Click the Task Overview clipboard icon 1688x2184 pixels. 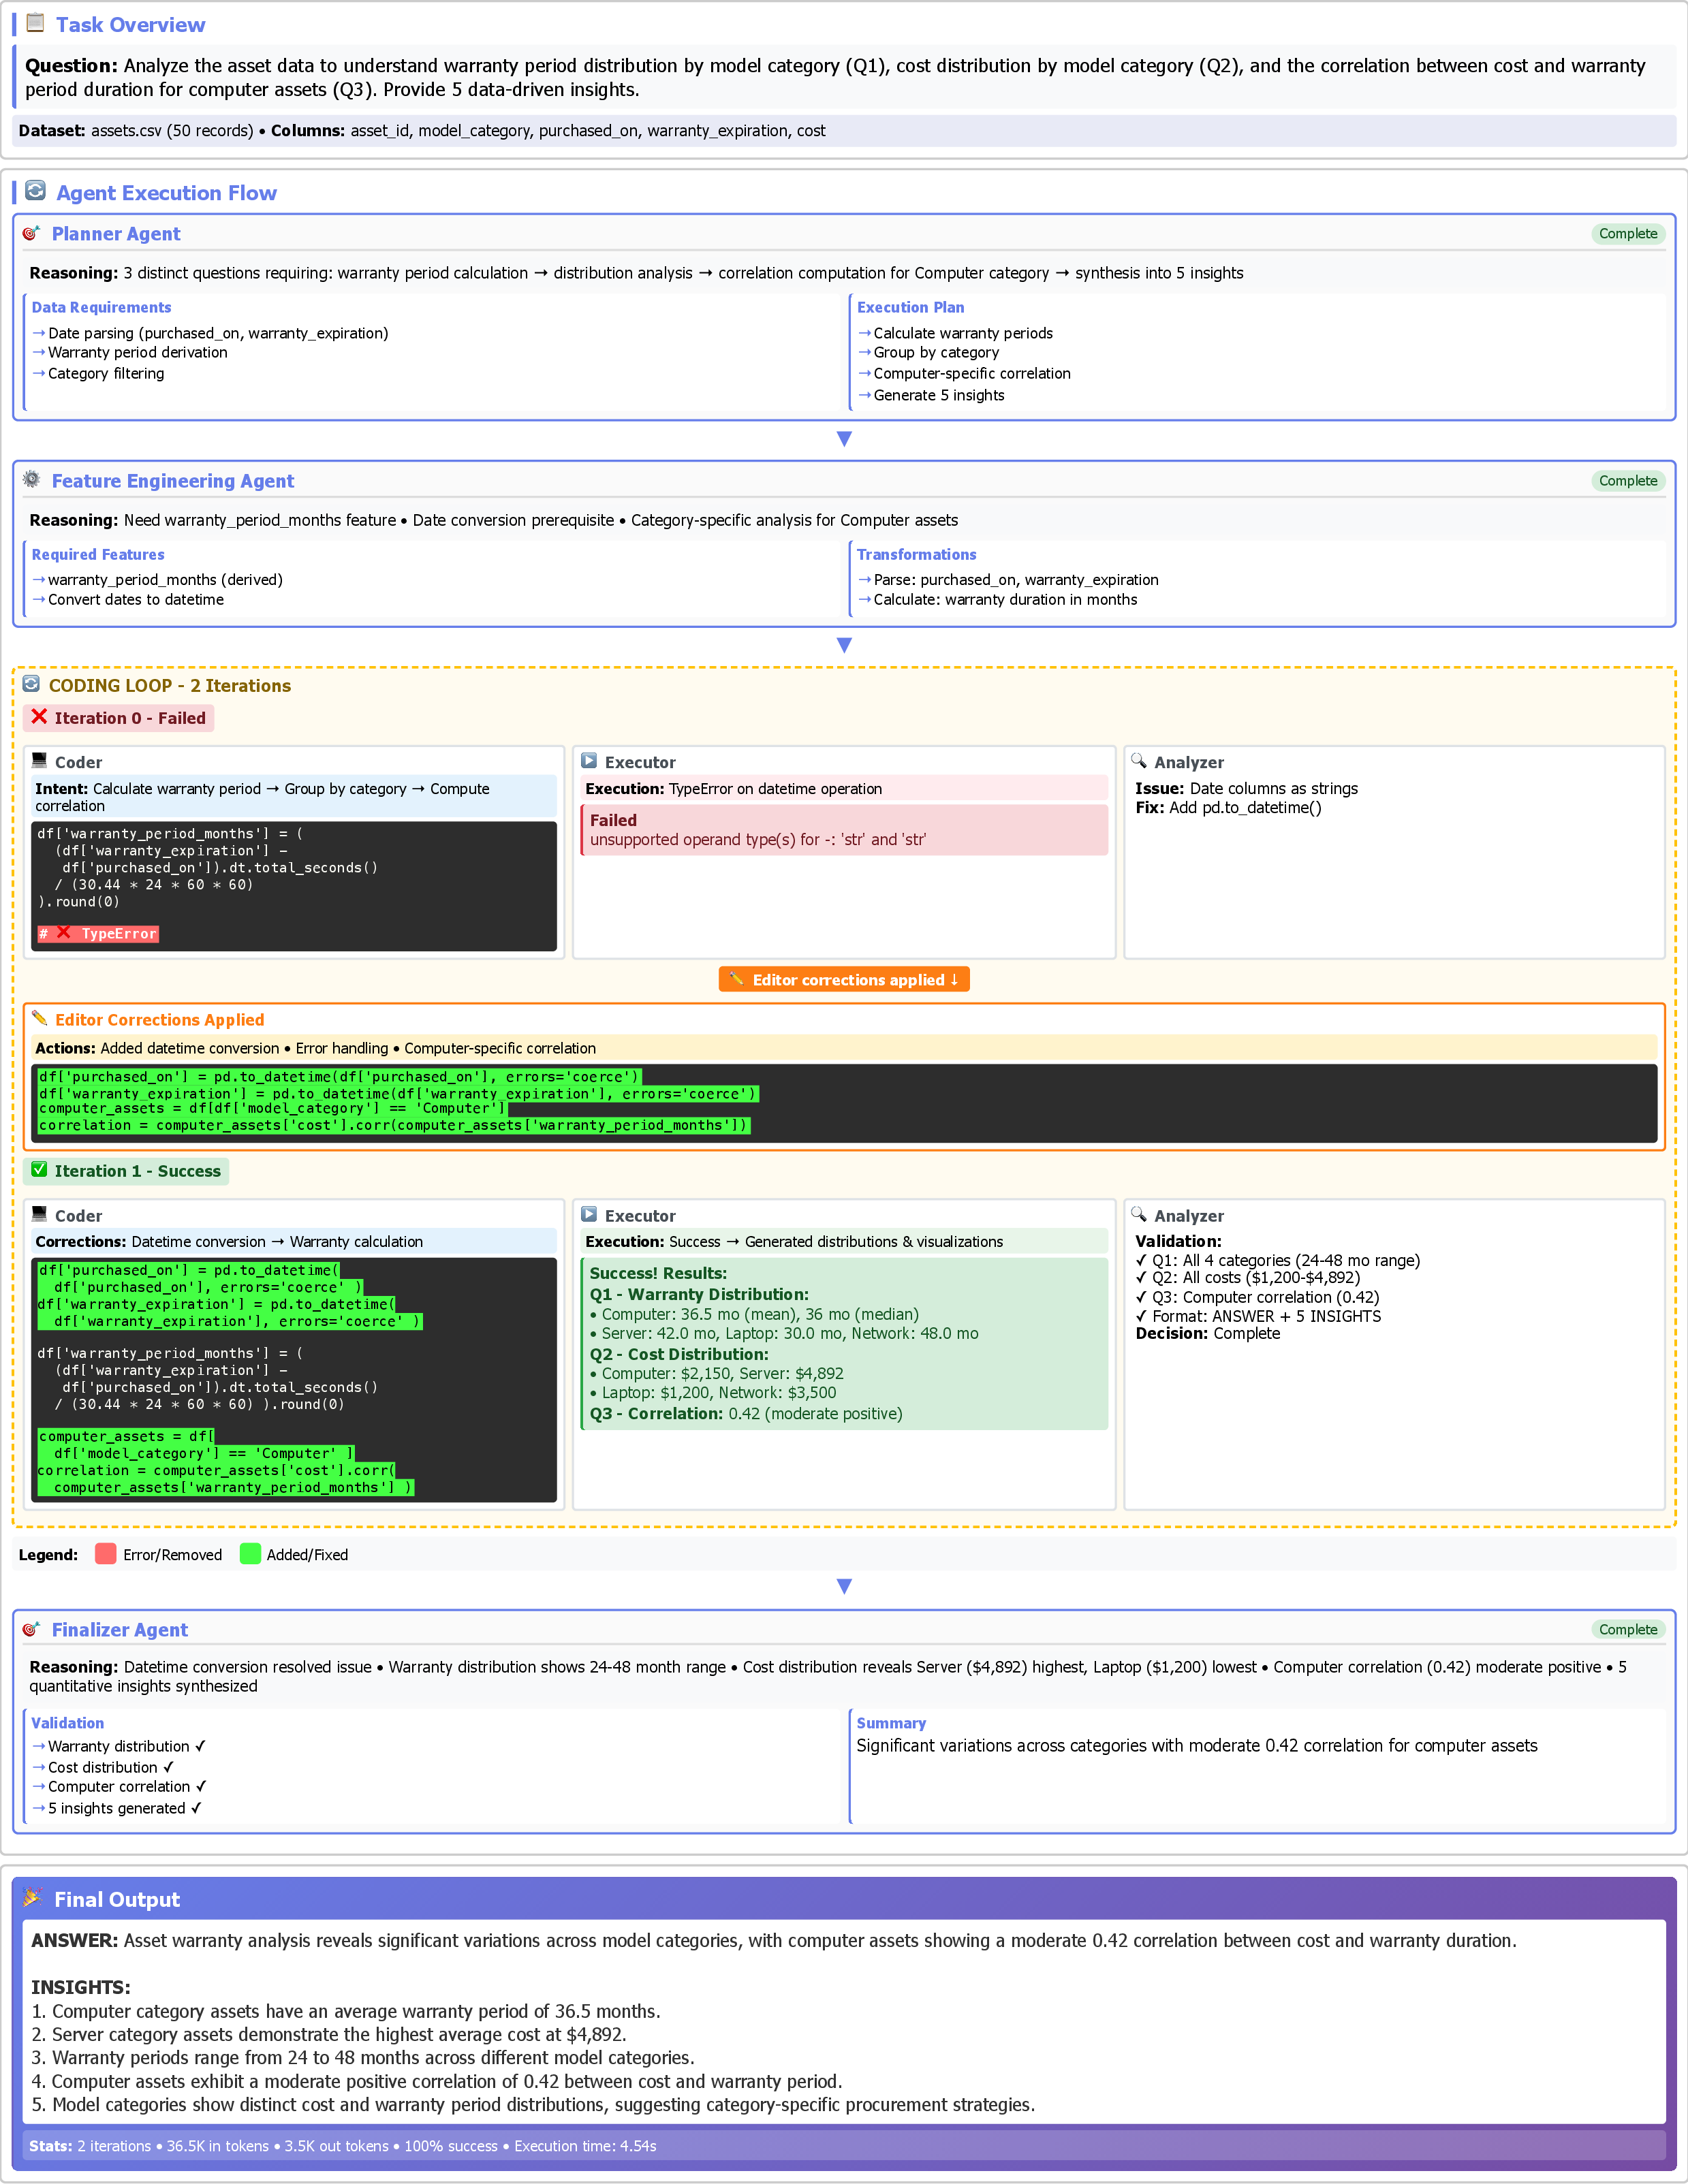point(35,22)
